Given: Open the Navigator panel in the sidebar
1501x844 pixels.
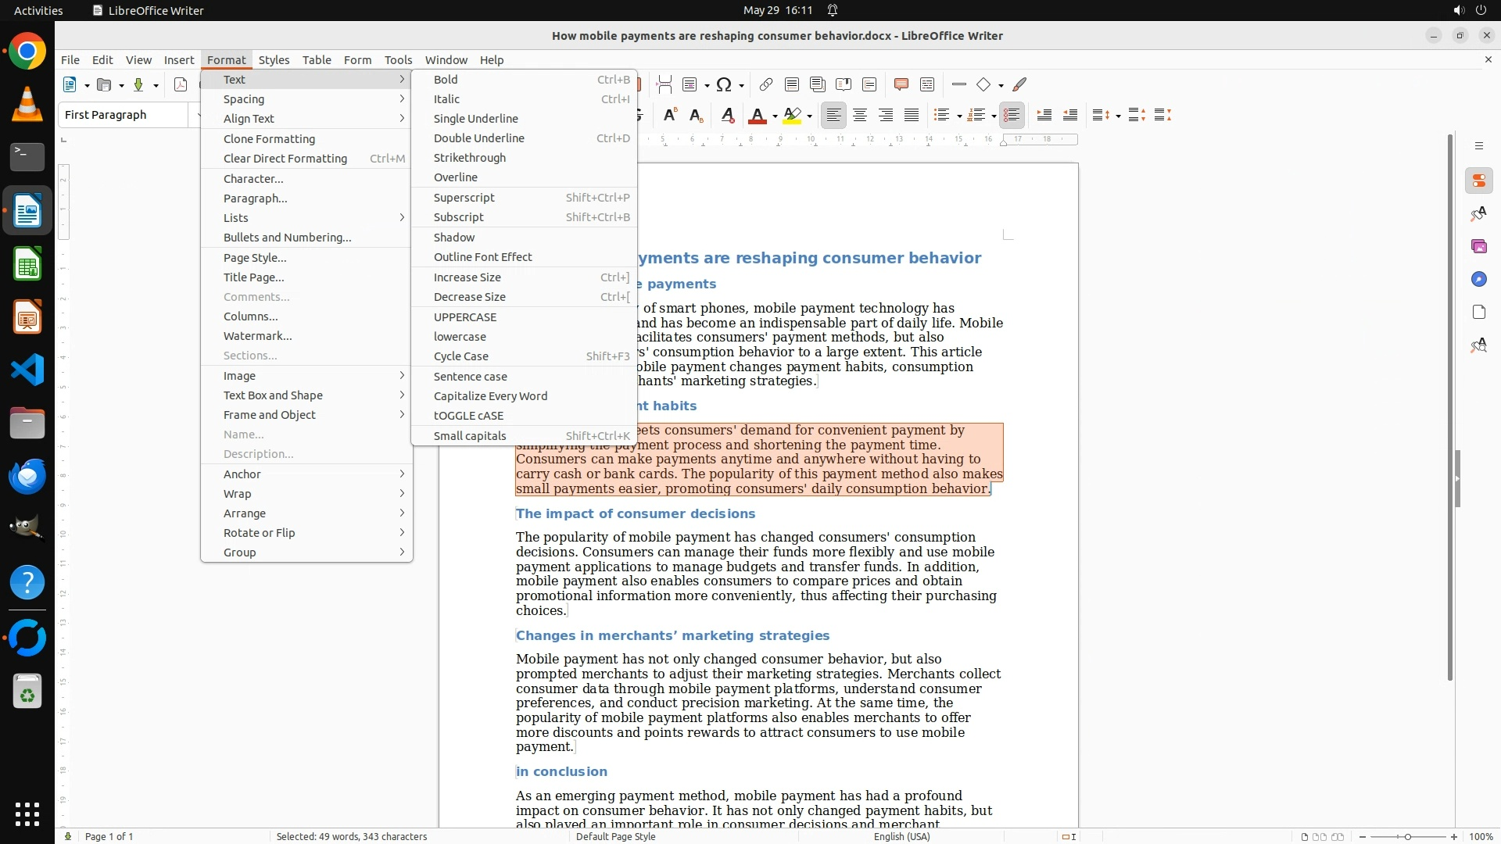Looking at the screenshot, I should pyautogui.click(x=1478, y=279).
